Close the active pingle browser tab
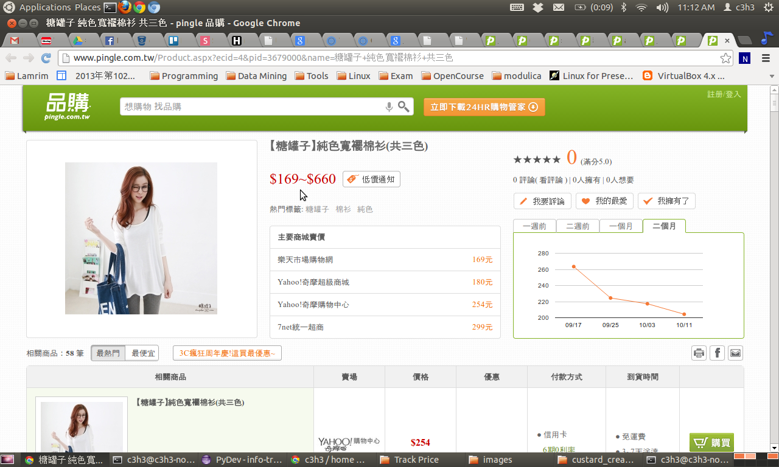This screenshot has width=779, height=467. pyautogui.click(x=727, y=41)
